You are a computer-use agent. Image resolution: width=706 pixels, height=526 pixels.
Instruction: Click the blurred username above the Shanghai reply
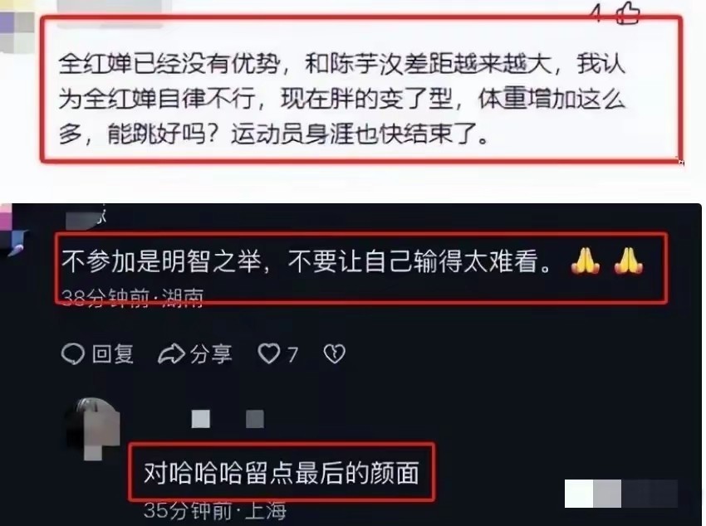pyautogui.click(x=228, y=419)
